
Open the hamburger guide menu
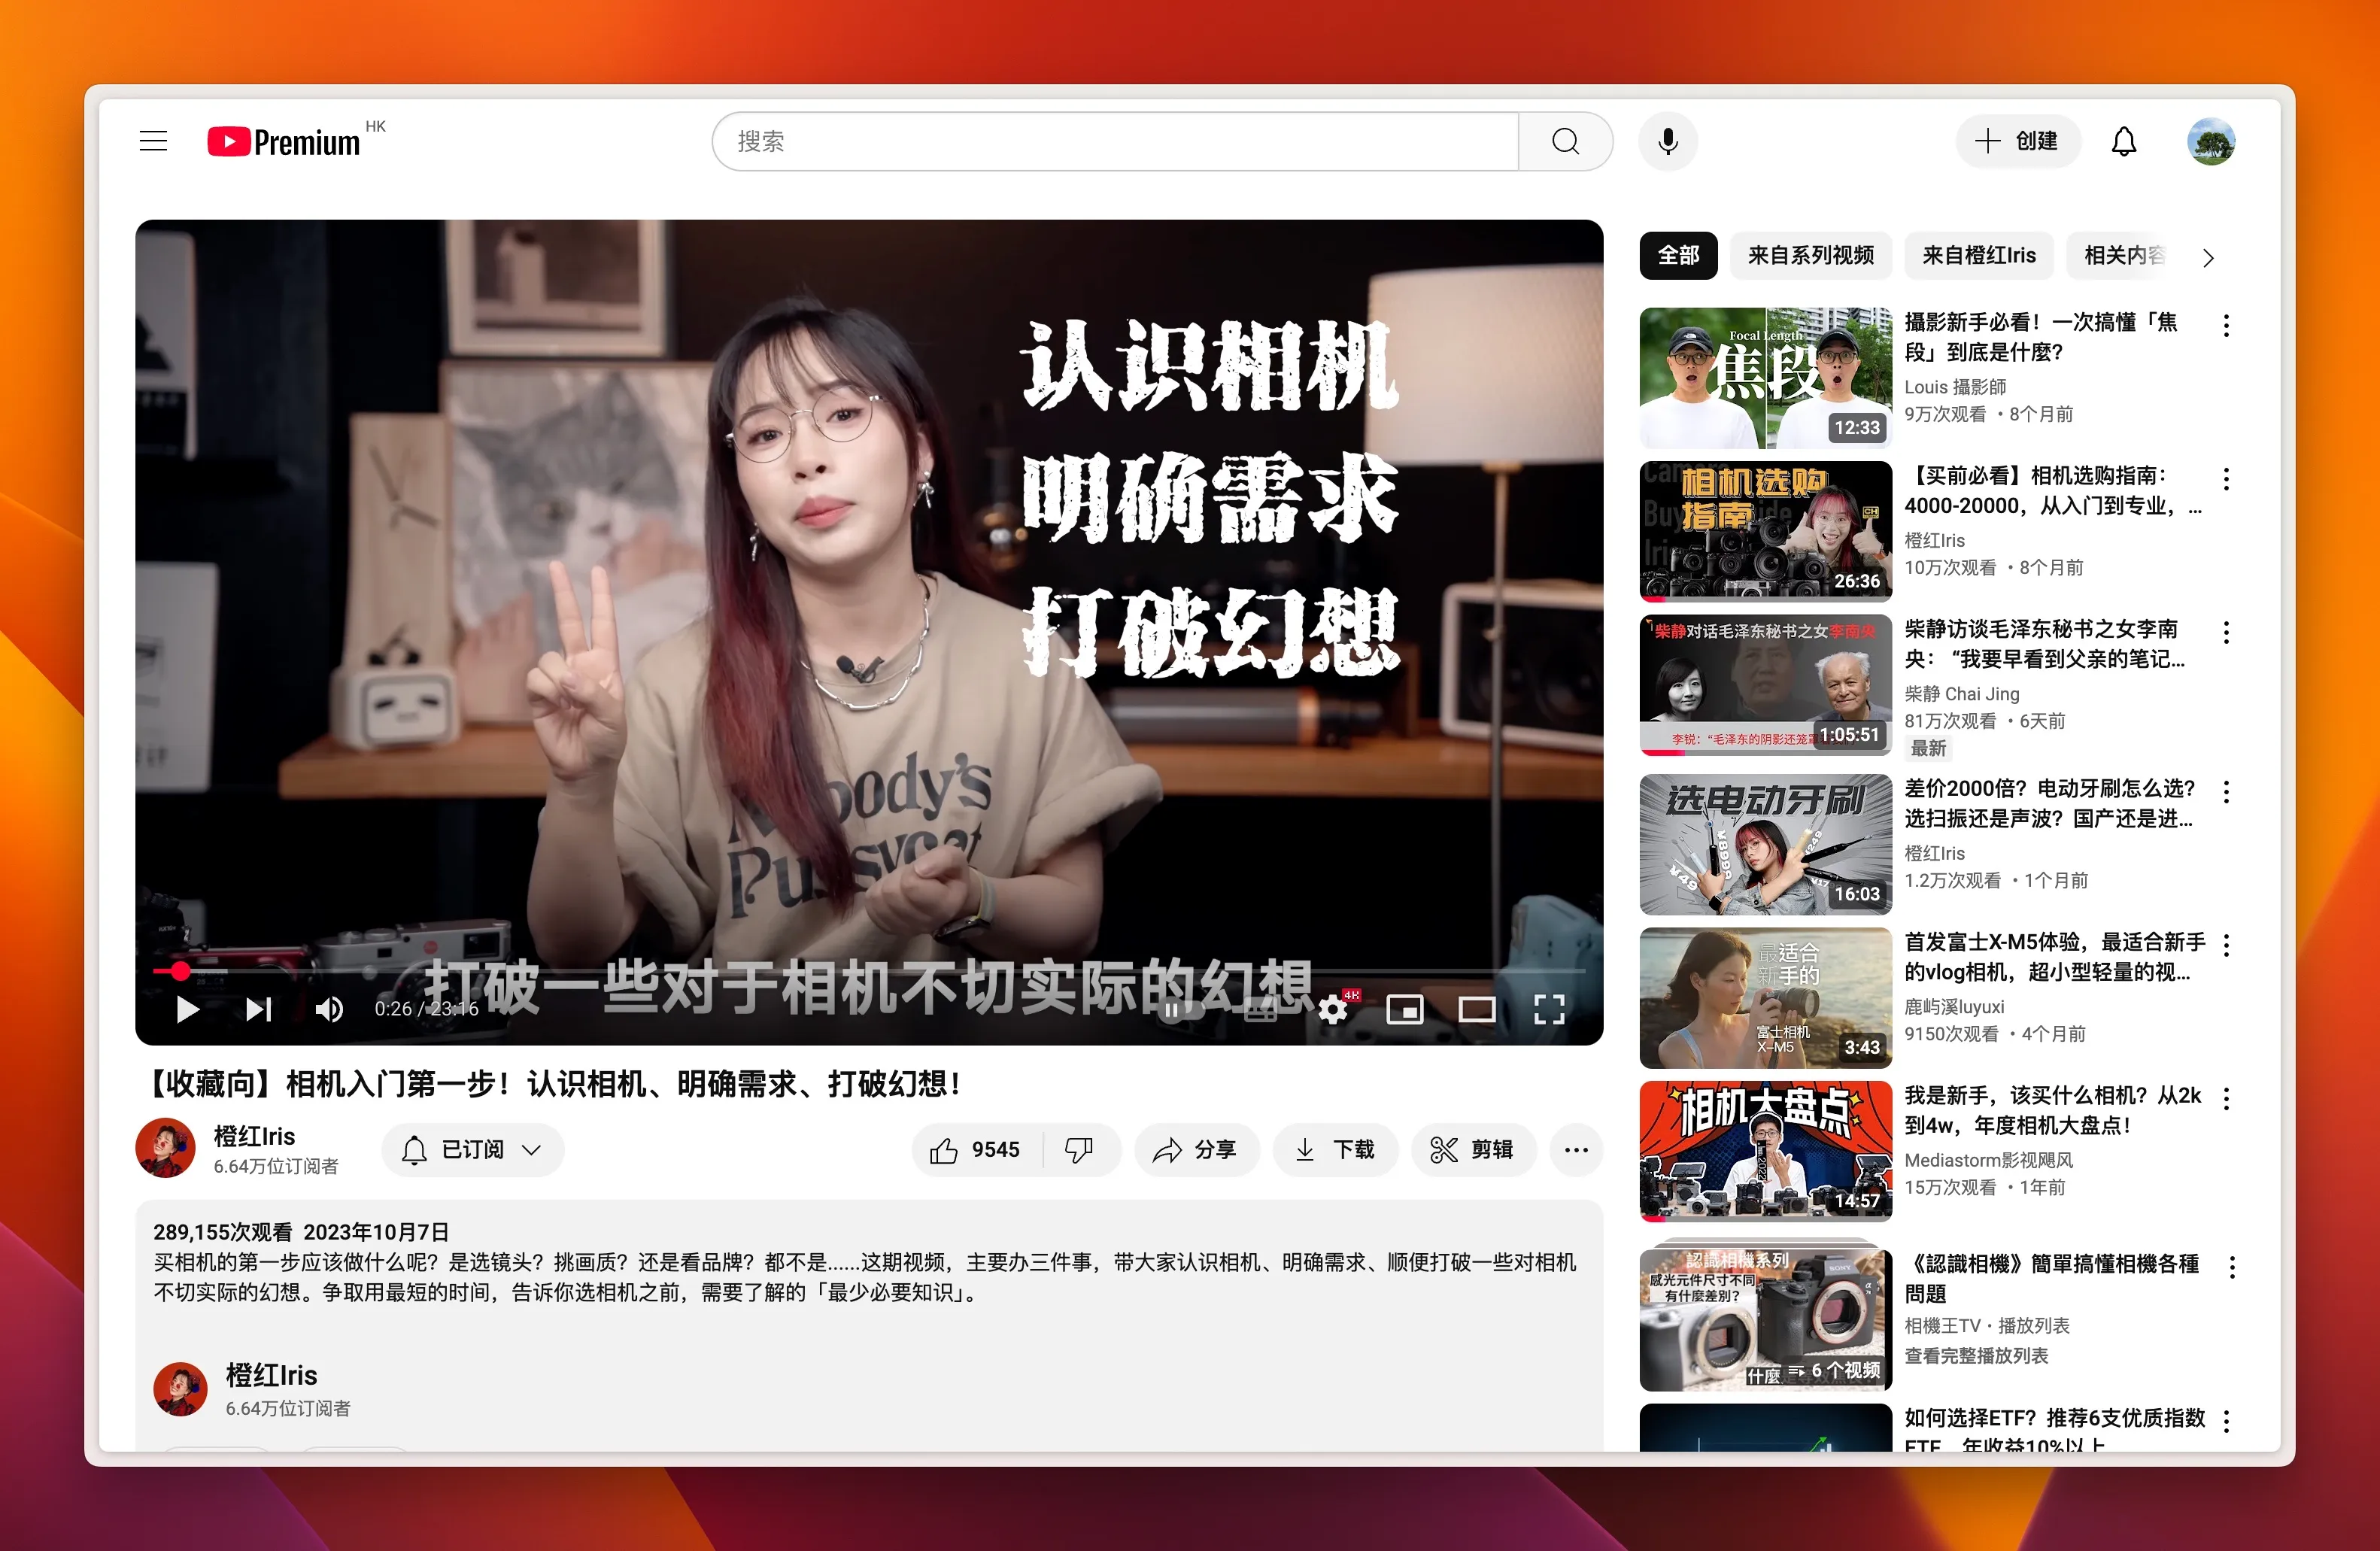pyautogui.click(x=153, y=141)
